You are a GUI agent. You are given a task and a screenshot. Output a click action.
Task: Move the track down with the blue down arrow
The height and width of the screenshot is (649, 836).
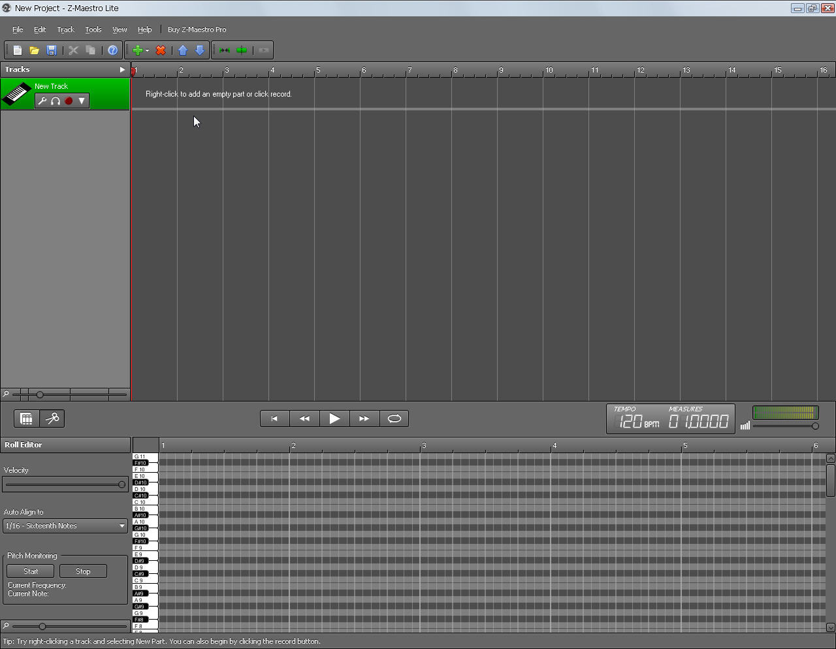pyautogui.click(x=200, y=50)
